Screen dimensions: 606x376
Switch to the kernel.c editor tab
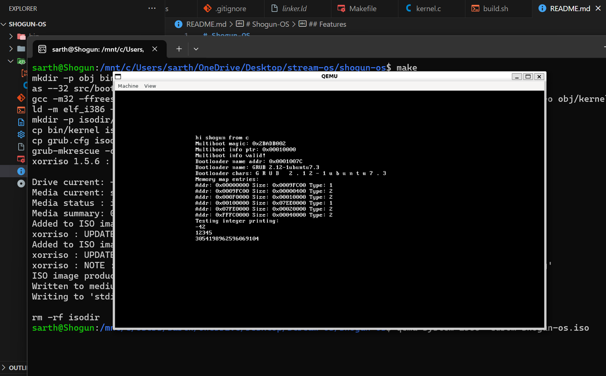pyautogui.click(x=431, y=9)
